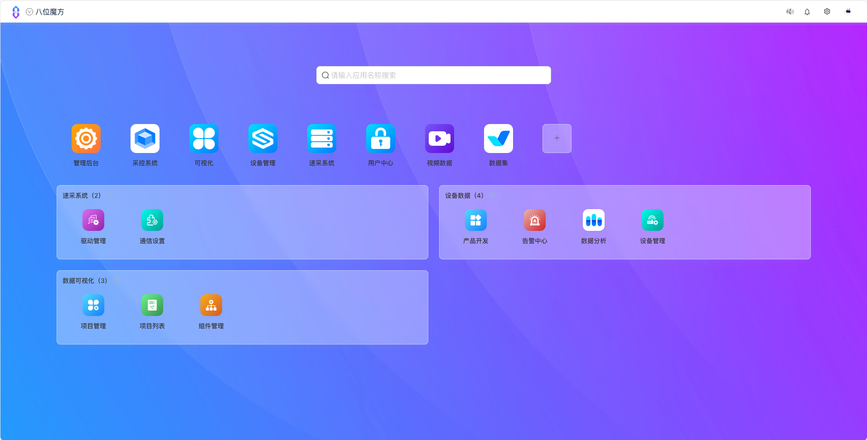This screenshot has height=440, width=867.
Task: Open 驱动管理 in 速采系统 group
Action: point(93,220)
